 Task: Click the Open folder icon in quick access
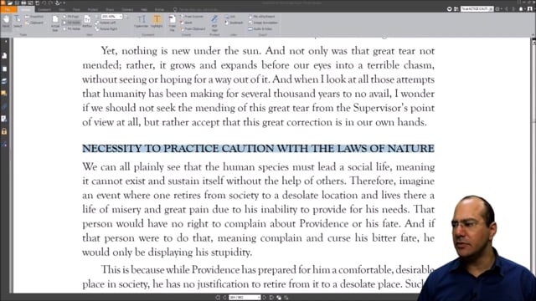point(10,3)
